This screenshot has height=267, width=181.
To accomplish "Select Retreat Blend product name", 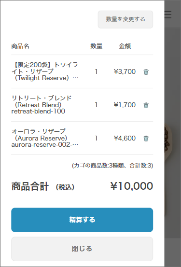I will pos(42,105).
